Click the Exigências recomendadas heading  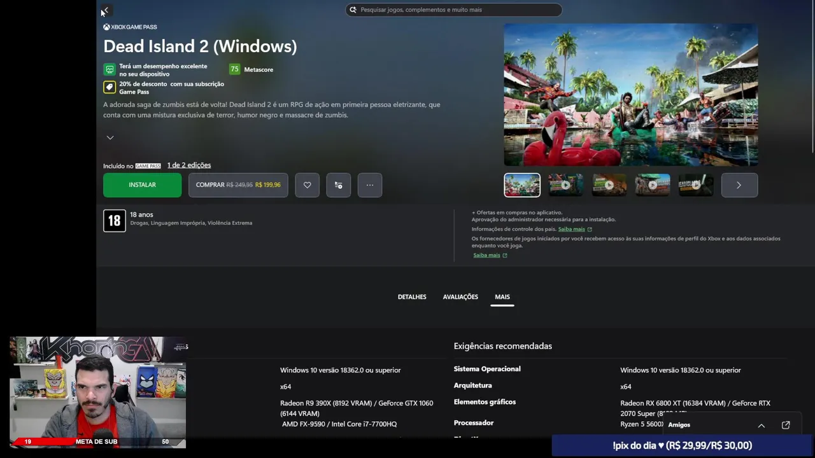[503, 346]
